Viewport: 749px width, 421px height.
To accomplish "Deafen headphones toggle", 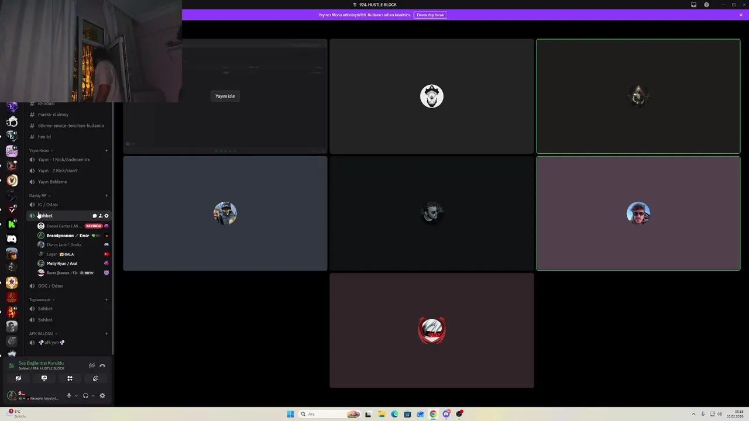I will (x=85, y=396).
